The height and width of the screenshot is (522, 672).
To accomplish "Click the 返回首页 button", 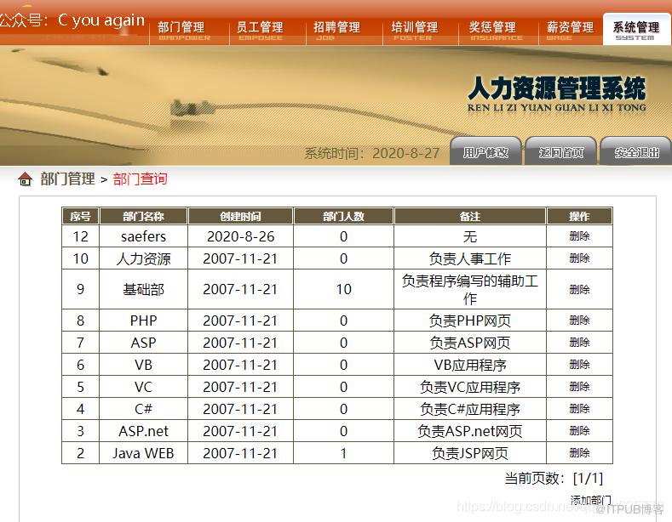I will click(x=561, y=152).
